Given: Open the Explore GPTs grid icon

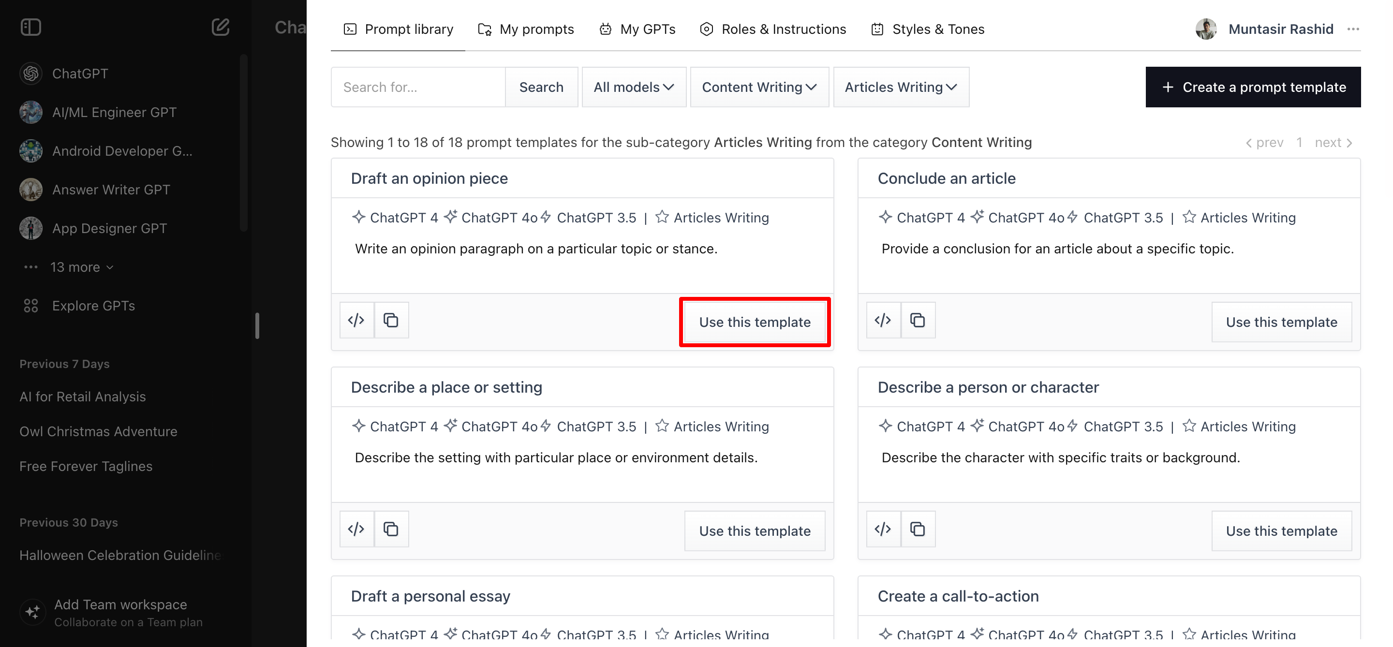Looking at the screenshot, I should click(31, 306).
